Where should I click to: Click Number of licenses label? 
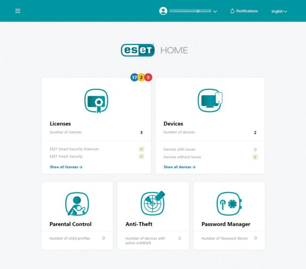click(66, 132)
